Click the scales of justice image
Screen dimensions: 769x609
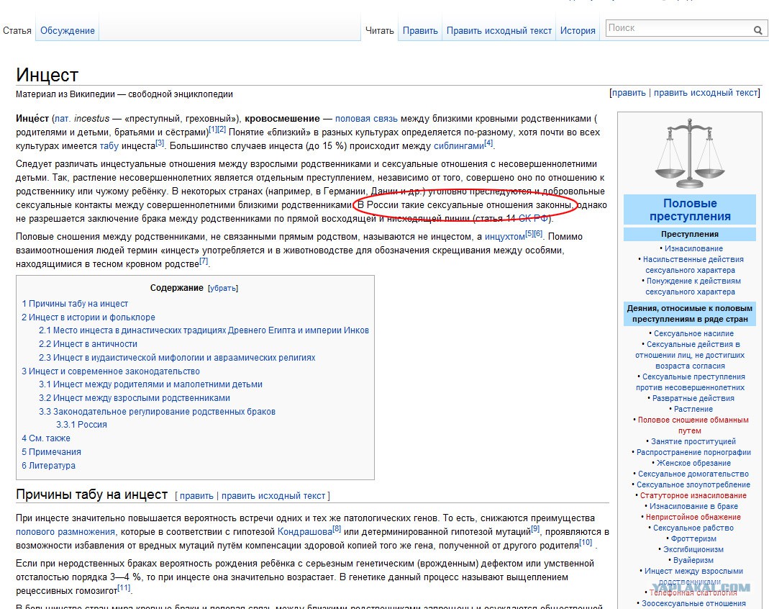point(689,153)
